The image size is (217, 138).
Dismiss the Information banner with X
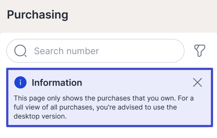pyautogui.click(x=197, y=83)
